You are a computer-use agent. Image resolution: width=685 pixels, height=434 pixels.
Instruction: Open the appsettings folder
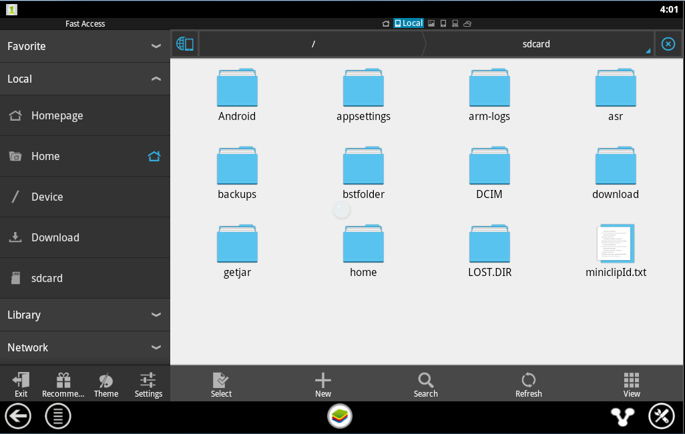[363, 95]
